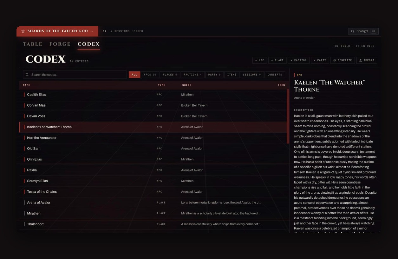Click the magnifier icon in codex search
This screenshot has height=259, width=398.
coord(27,75)
